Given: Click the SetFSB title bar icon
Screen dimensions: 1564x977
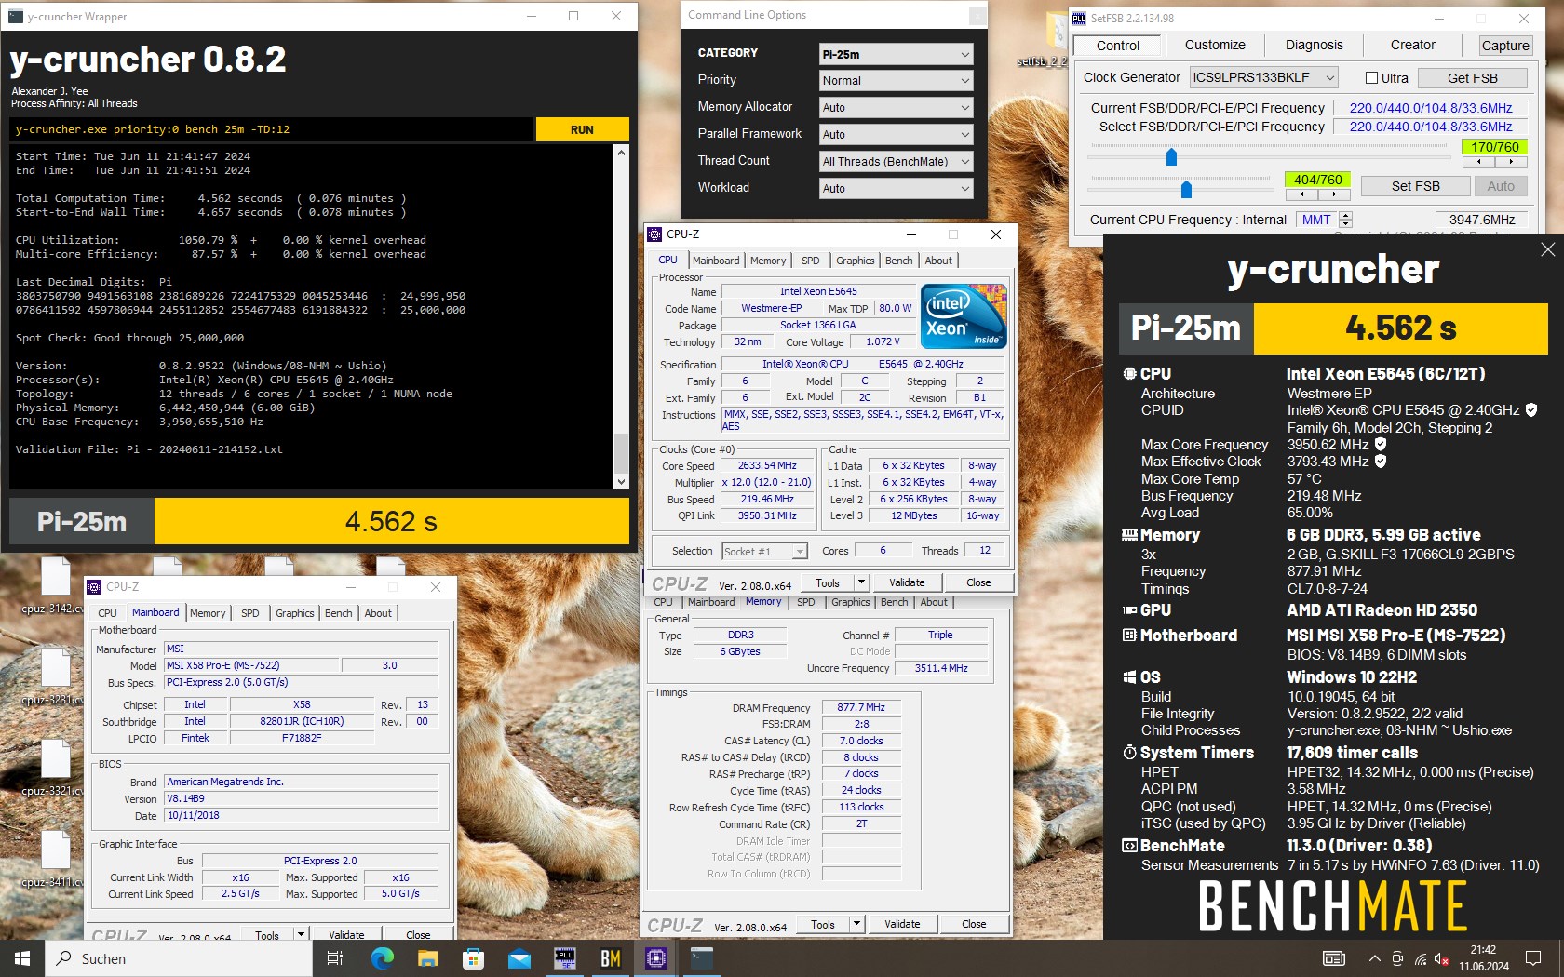Looking at the screenshot, I should pos(1079,18).
